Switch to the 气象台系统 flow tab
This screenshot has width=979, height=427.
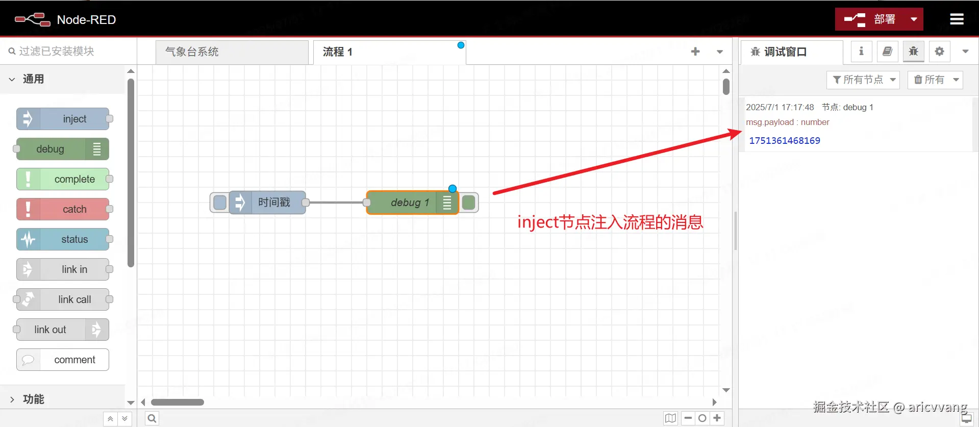point(232,52)
